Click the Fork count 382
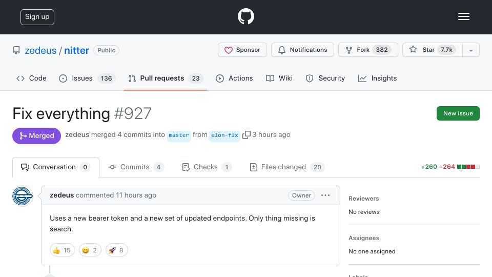This screenshot has height=277, width=492. pyautogui.click(x=381, y=50)
